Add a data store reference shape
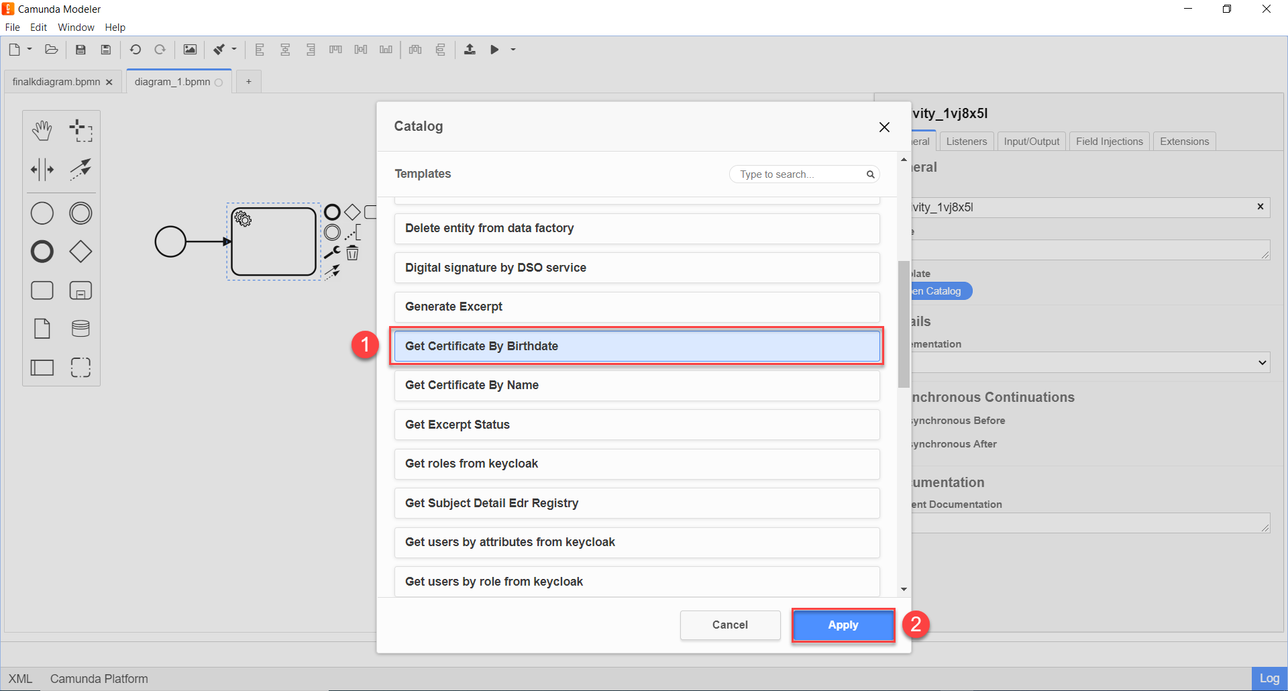This screenshot has width=1288, height=691. (80, 329)
